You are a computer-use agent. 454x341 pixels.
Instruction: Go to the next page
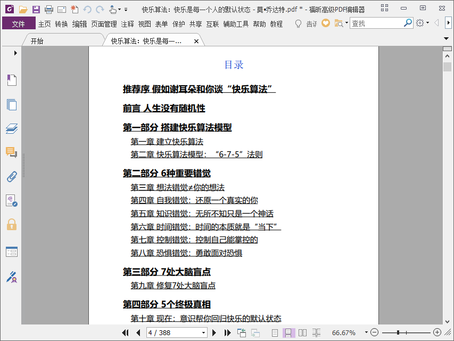click(x=214, y=332)
